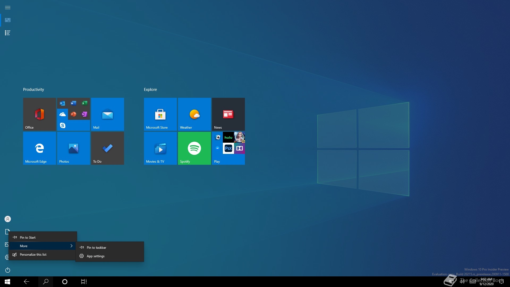Launch OneNote from Office folder tile
This screenshot has width=510, height=287.
tap(84, 114)
